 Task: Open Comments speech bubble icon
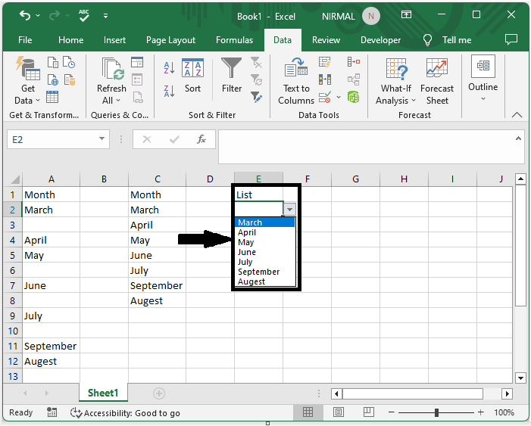pyautogui.click(x=511, y=39)
